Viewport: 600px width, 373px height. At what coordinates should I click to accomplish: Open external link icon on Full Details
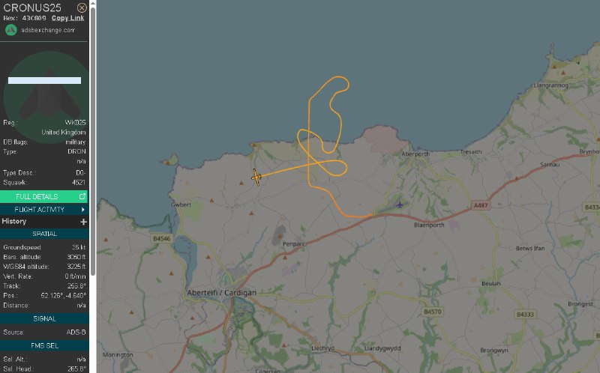(x=82, y=196)
